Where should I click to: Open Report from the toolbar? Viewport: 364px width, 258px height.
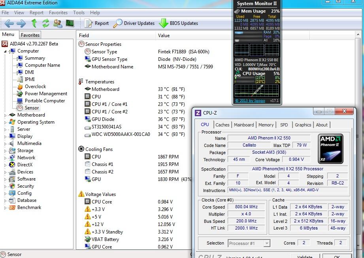(96, 23)
